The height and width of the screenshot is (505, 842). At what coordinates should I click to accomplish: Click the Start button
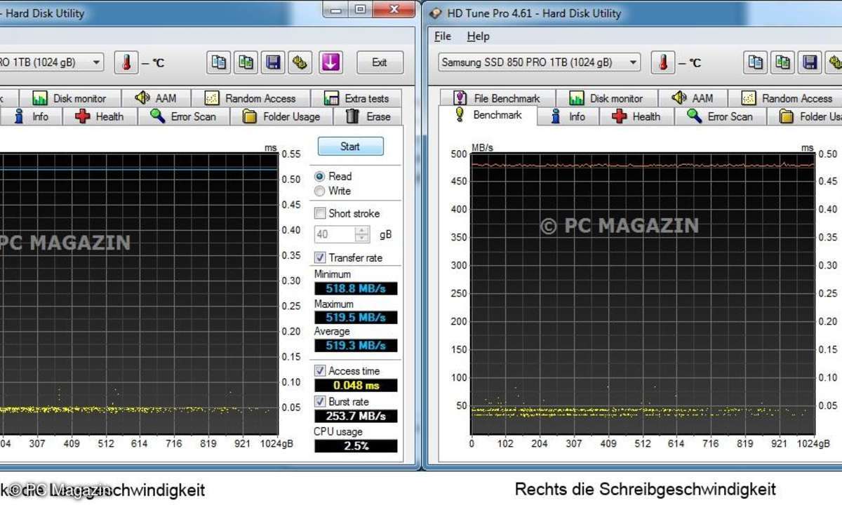(350, 147)
